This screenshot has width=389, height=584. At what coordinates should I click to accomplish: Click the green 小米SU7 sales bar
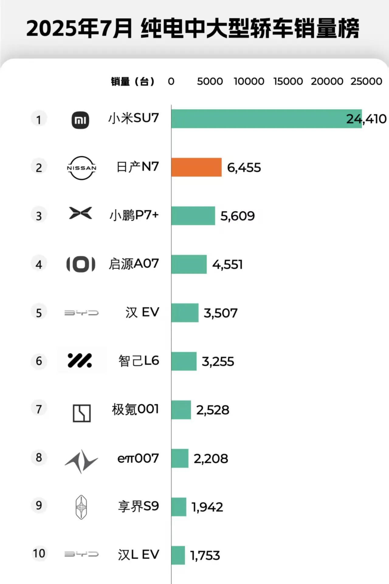point(258,119)
